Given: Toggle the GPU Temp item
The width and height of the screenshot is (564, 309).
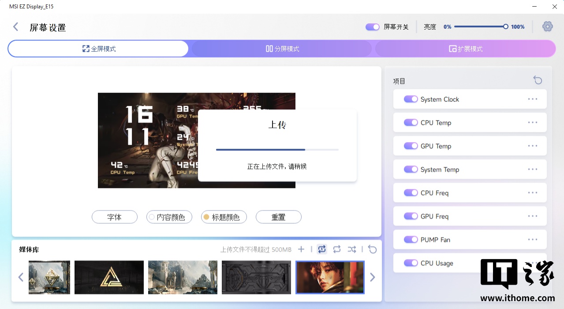Looking at the screenshot, I should 411,146.
